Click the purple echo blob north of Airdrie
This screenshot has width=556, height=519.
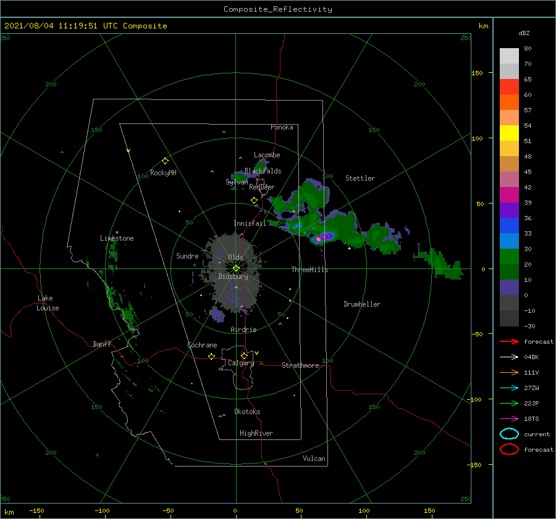pyautogui.click(x=217, y=315)
